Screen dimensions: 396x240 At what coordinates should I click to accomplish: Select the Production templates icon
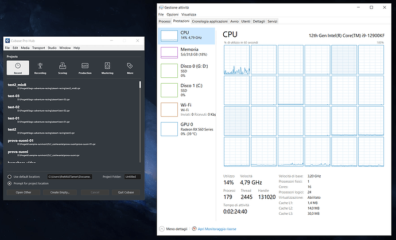click(85, 68)
